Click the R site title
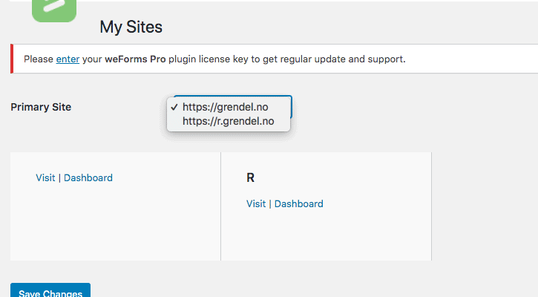 [x=251, y=179]
